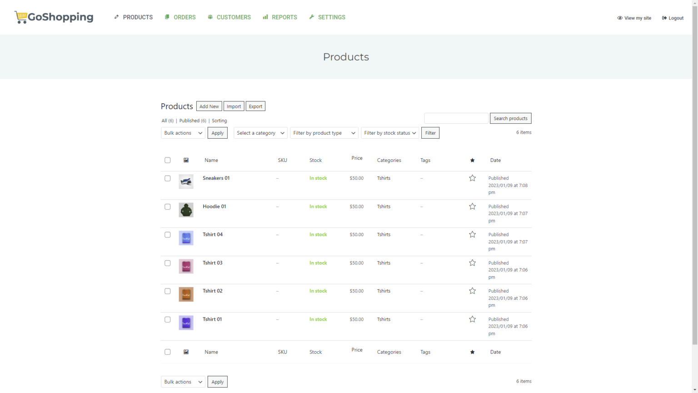Open the Hoodie 01 product thumbnail

[x=186, y=210]
